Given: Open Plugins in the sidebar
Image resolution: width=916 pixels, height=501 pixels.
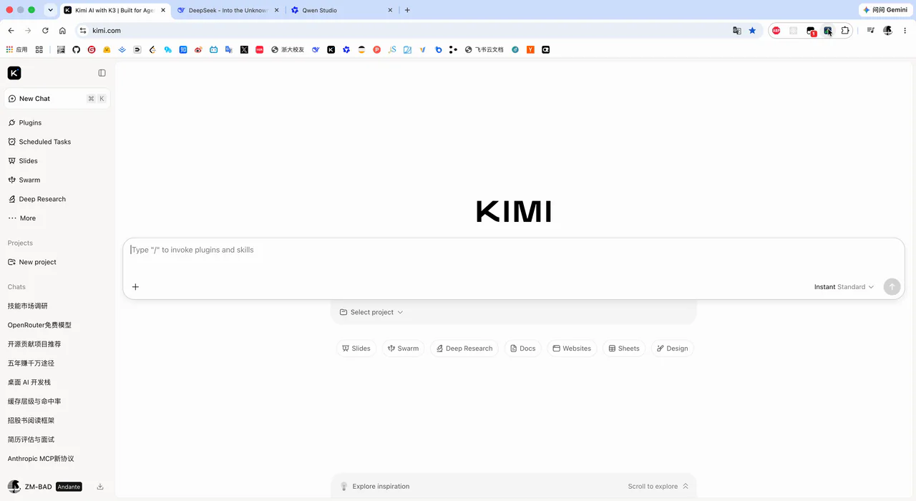Looking at the screenshot, I should pos(57,122).
